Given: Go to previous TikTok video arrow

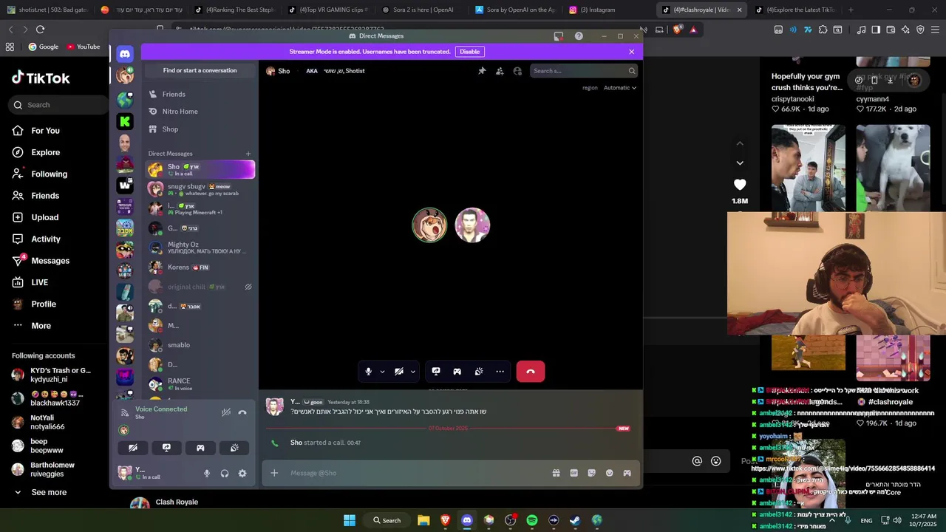Looking at the screenshot, I should [x=740, y=143].
